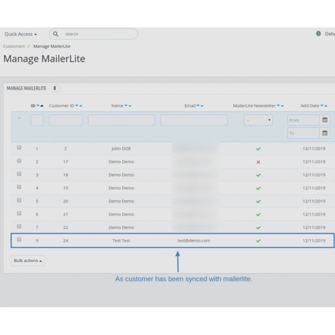Screen dimensions: 335x335
Task: Click test@demo.com email cell
Action: pos(194,240)
